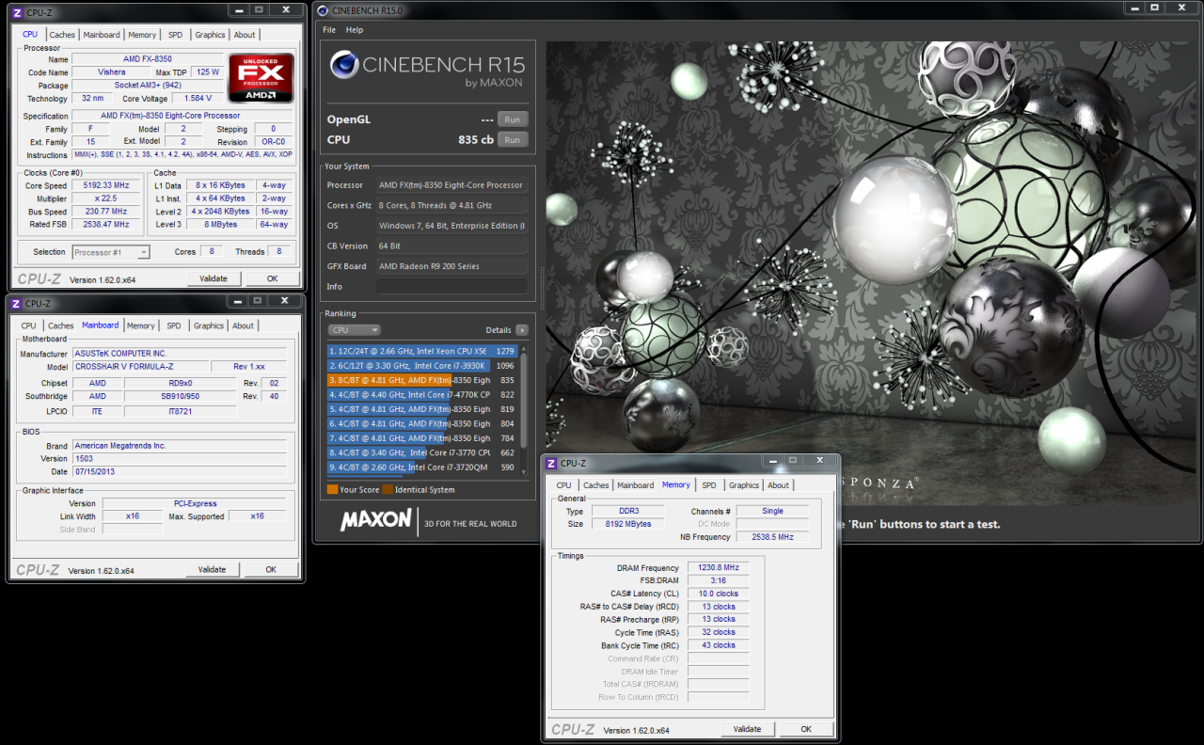This screenshot has height=745, width=1204.
Task: Click the CPU-Z app icon in the top CPU-Z title bar
Action: [17, 12]
